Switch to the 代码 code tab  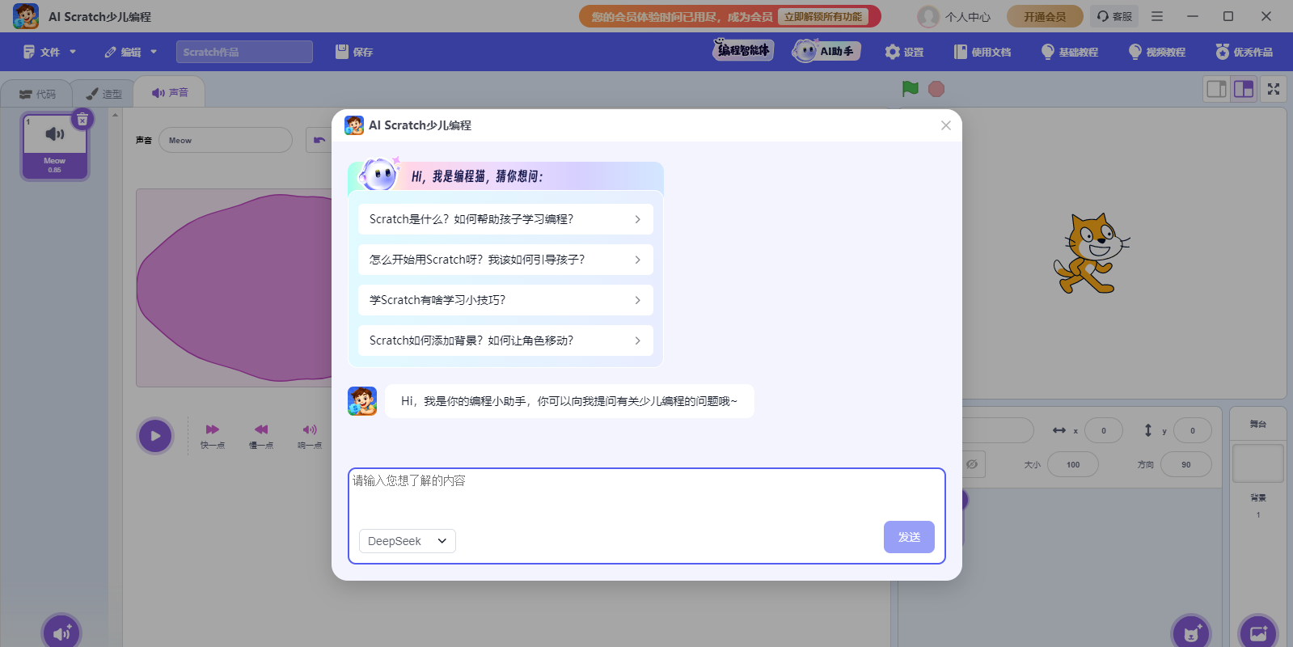[37, 94]
